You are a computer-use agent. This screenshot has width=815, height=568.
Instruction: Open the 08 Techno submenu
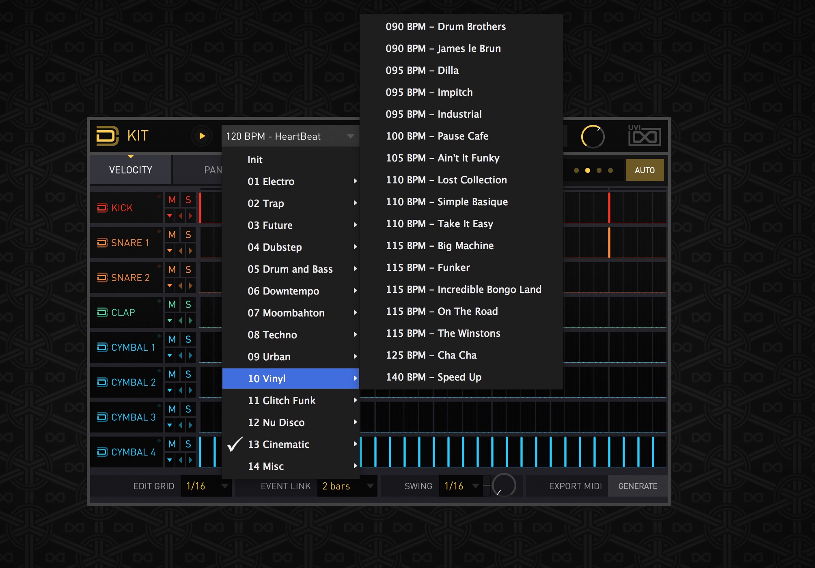click(x=291, y=335)
